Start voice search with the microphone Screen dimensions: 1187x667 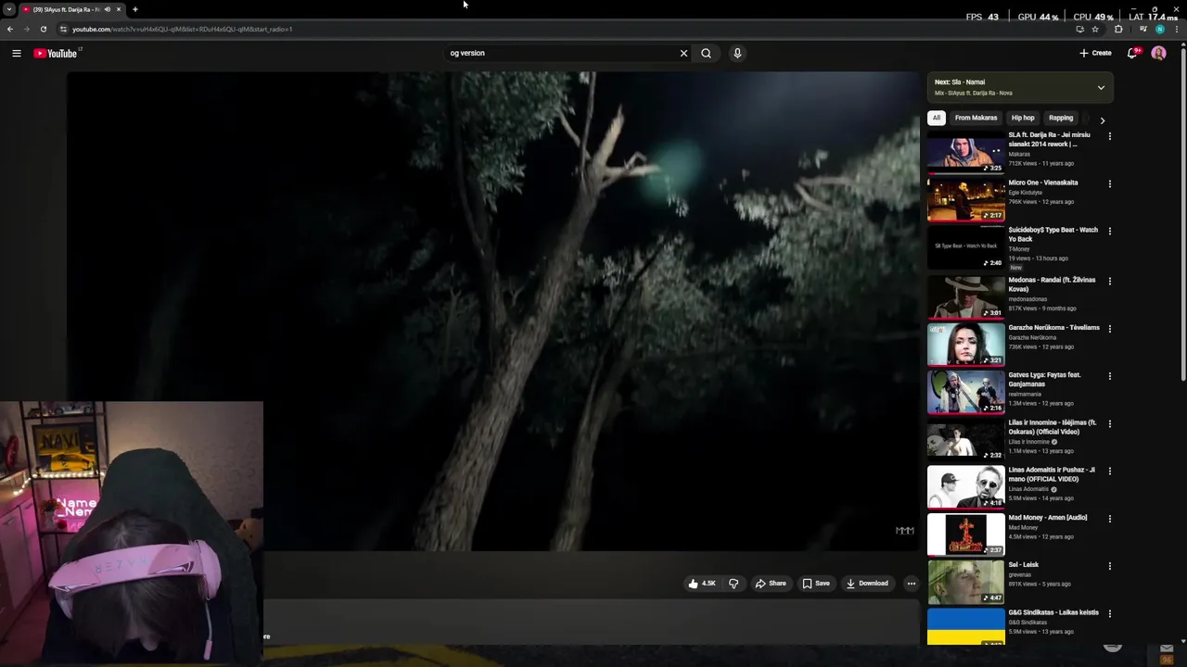pos(737,53)
